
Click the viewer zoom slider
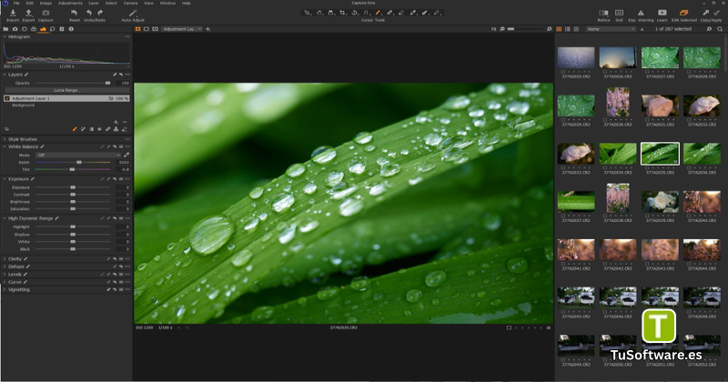point(526,29)
